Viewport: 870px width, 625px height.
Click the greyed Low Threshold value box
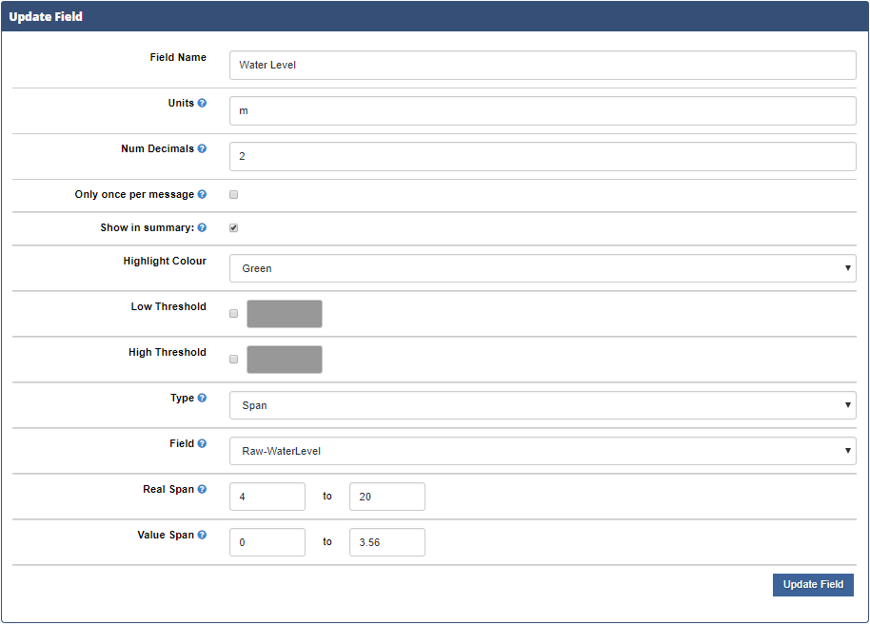tap(285, 314)
